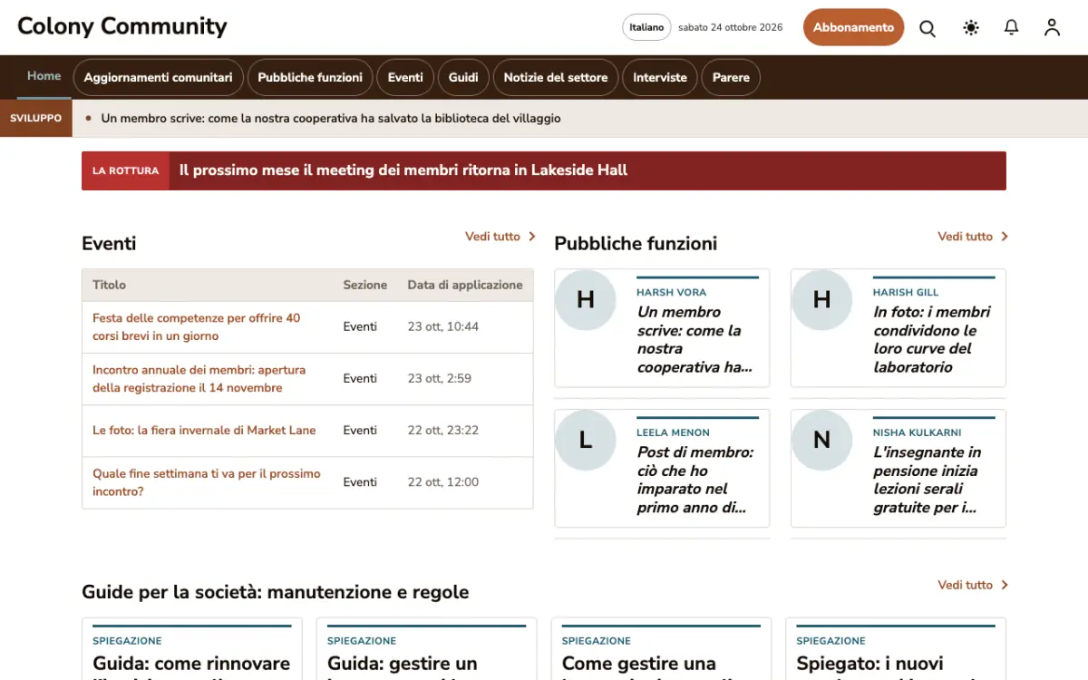
Task: Open Quale fine settimana event link
Action: click(207, 482)
